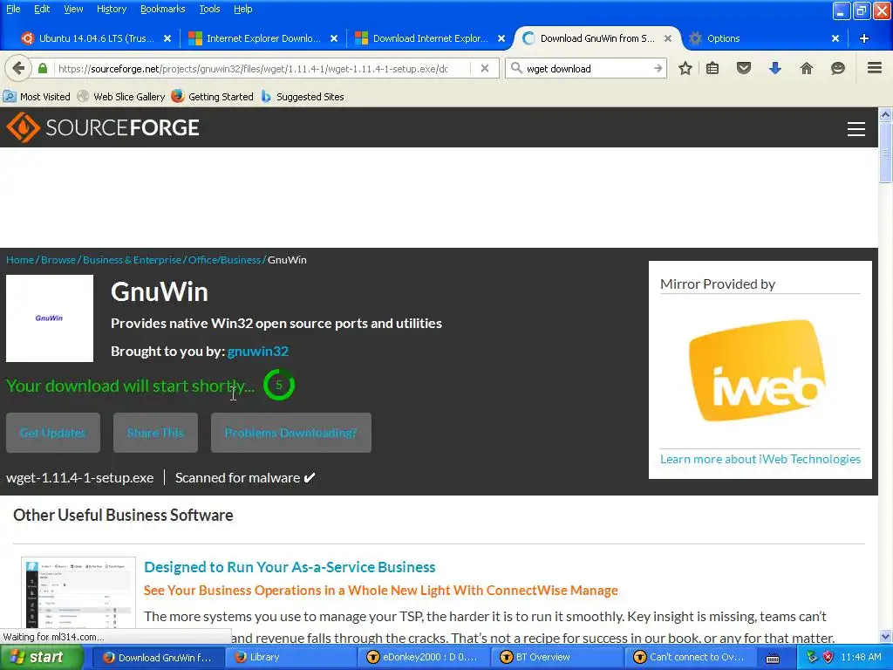Close the Internet Explorer Downlo... tab
The image size is (893, 670).
334,38
